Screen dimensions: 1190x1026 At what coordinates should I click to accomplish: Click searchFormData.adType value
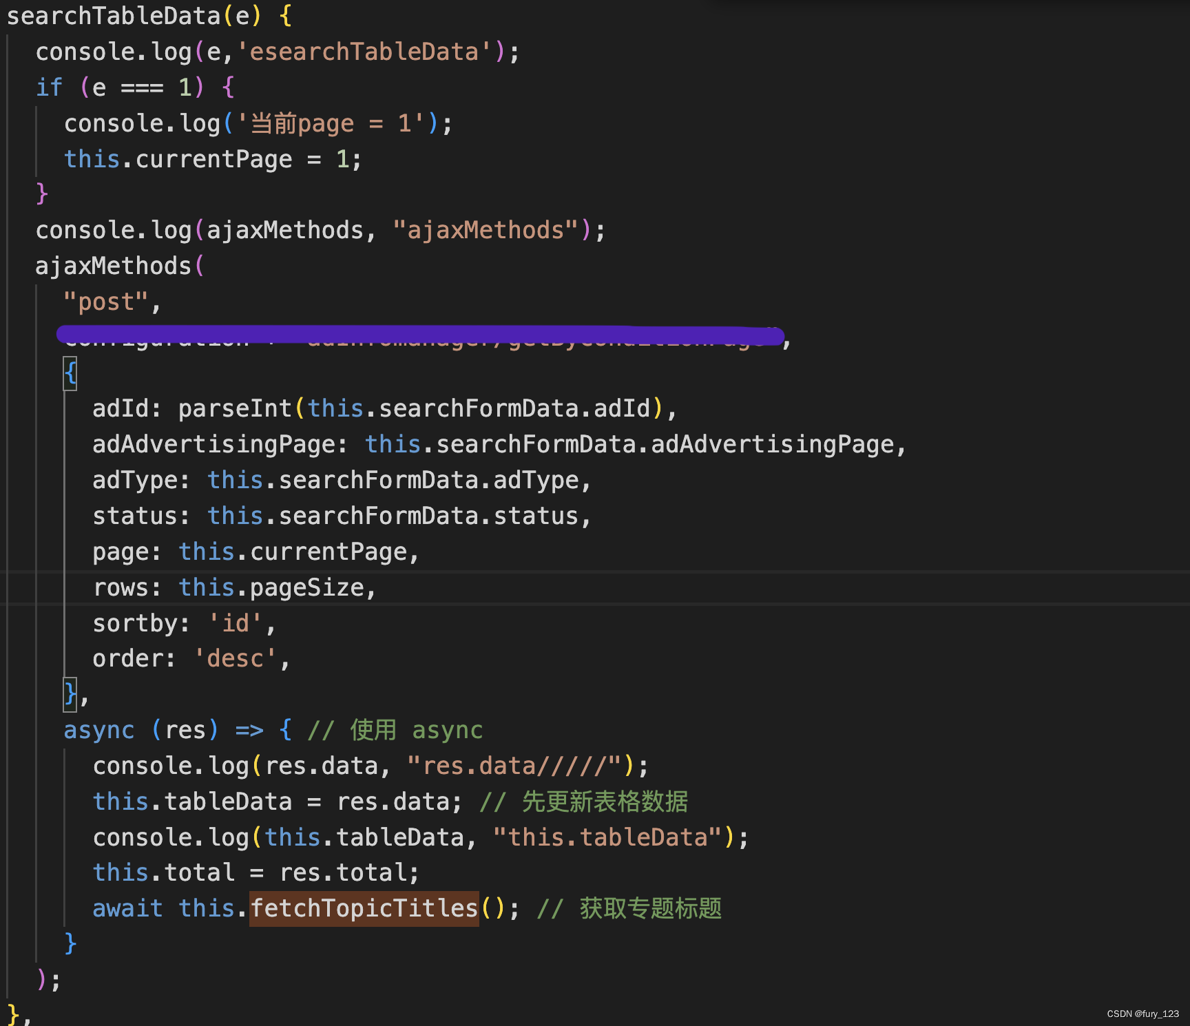[x=429, y=480]
